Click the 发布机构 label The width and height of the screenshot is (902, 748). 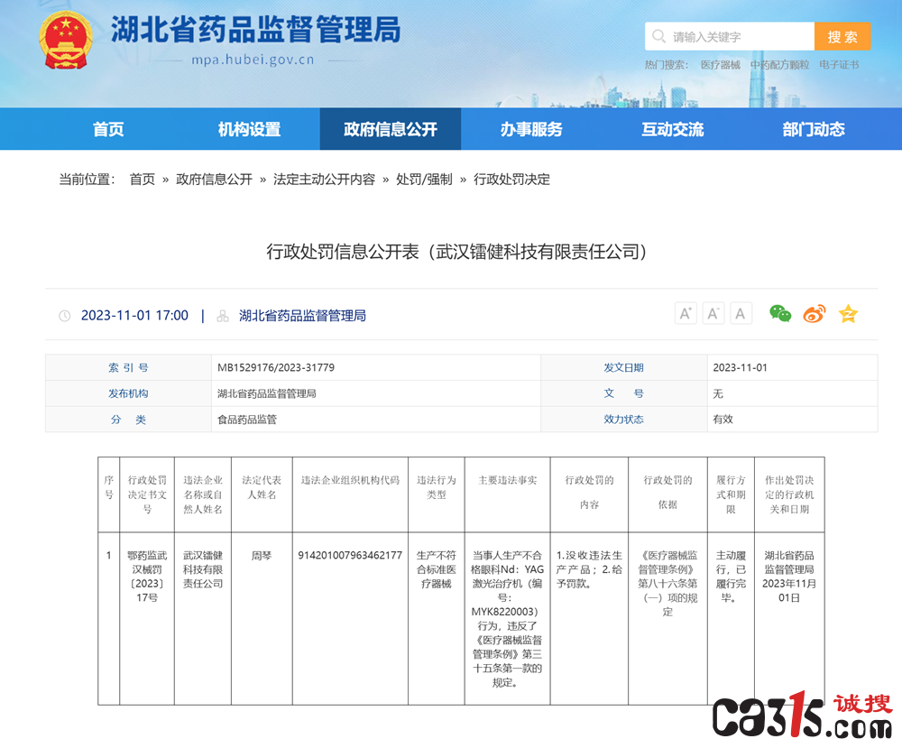[128, 393]
